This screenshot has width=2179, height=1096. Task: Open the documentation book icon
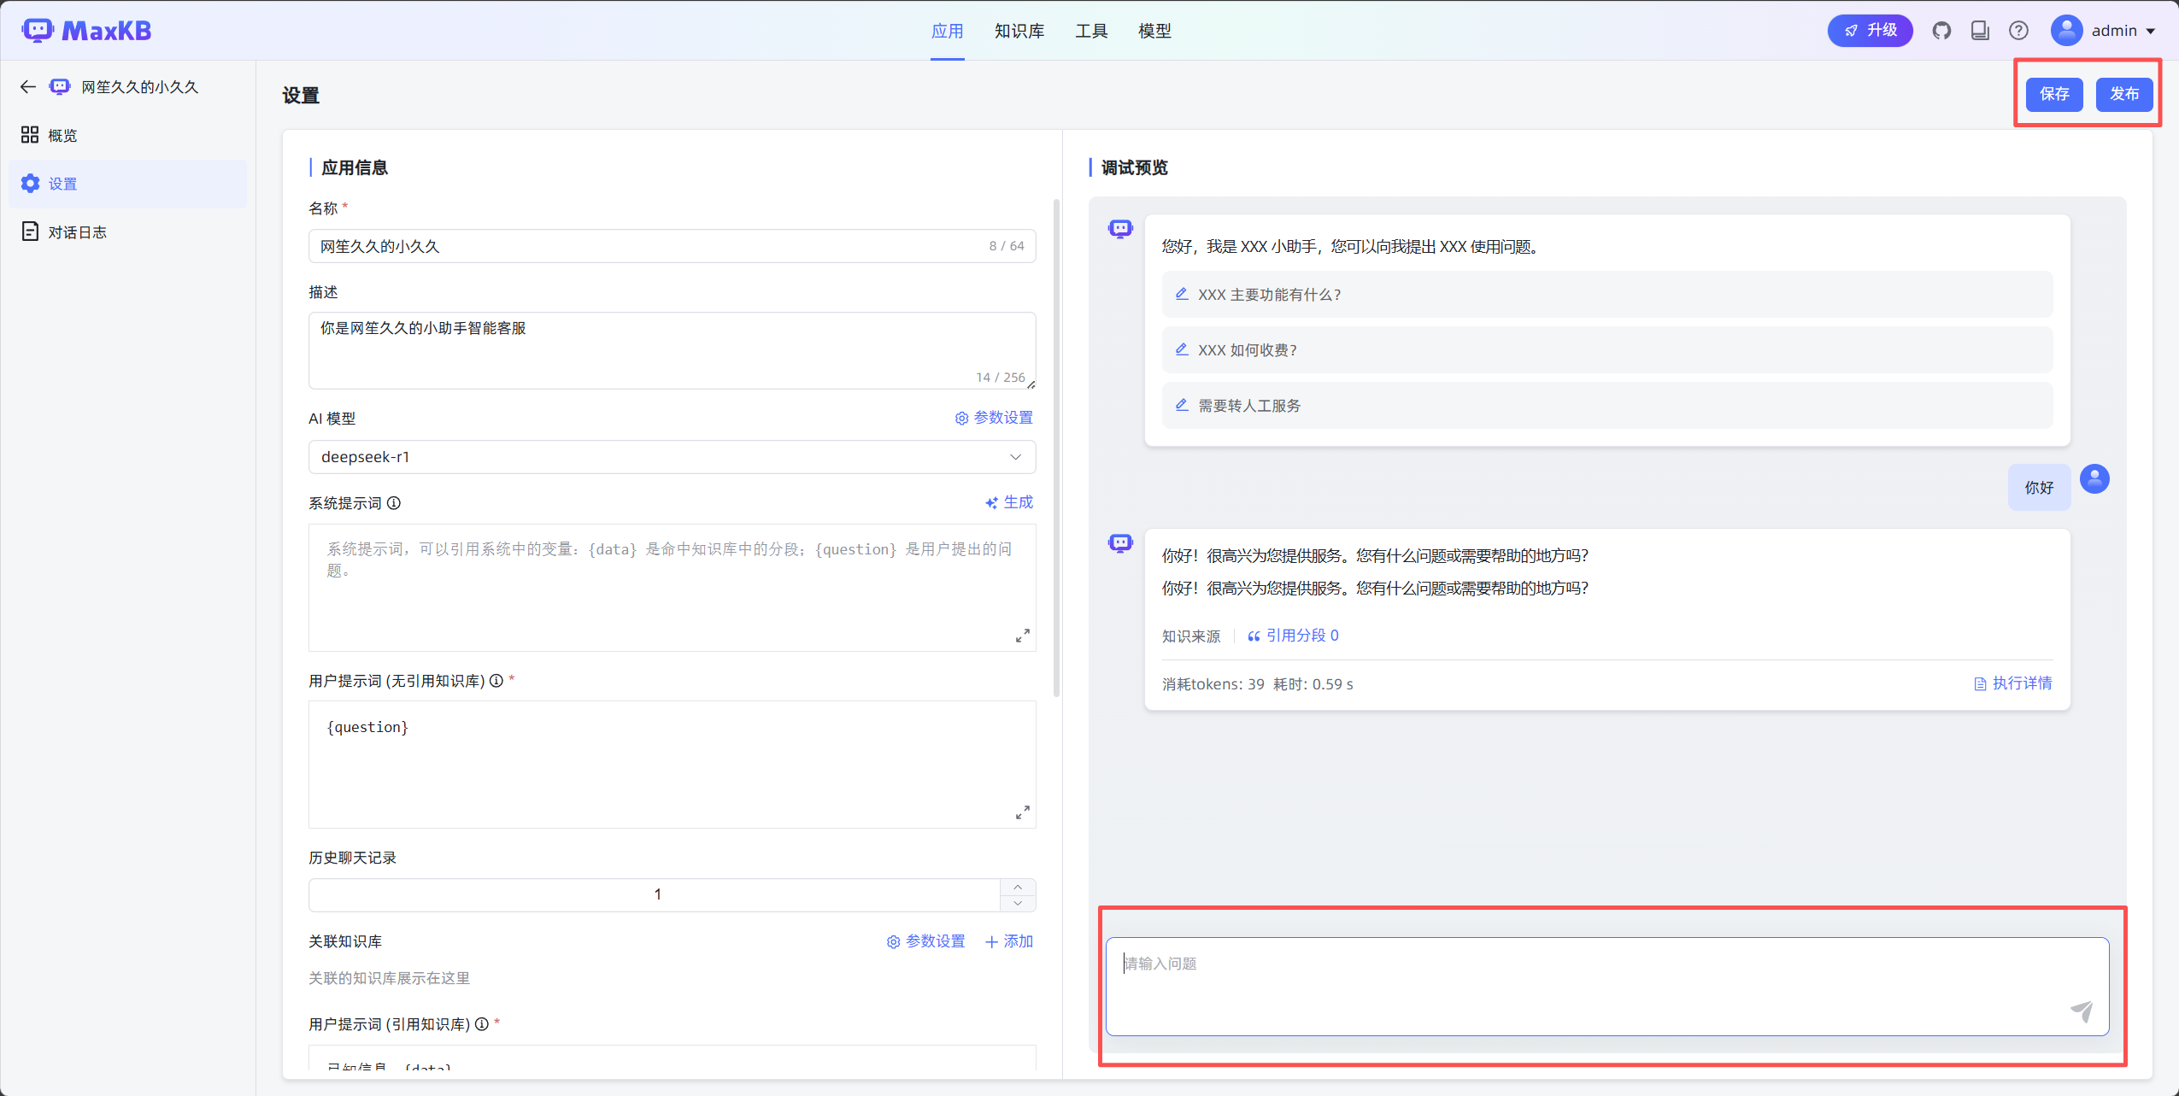point(1980,31)
